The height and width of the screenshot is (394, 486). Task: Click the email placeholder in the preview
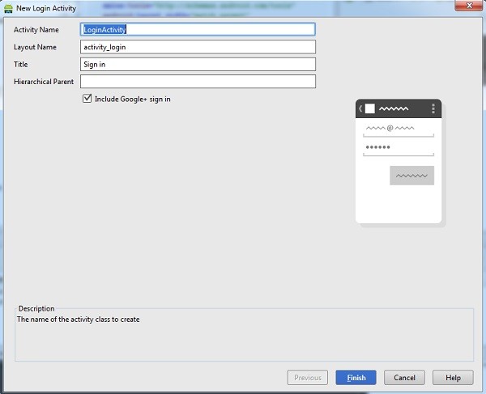pos(390,128)
